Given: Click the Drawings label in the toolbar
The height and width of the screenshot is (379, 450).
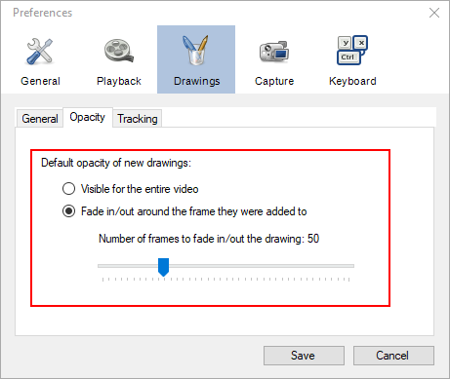Looking at the screenshot, I should pos(197,81).
